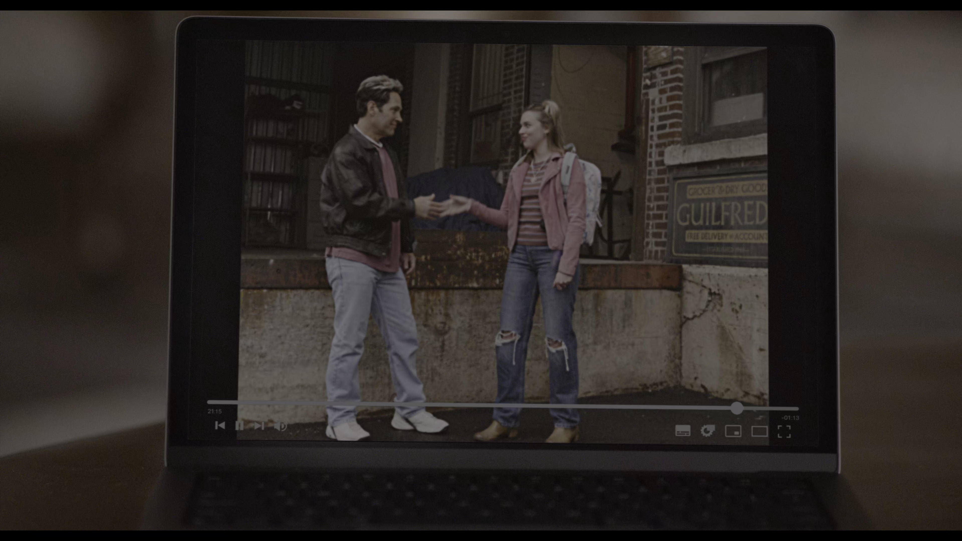The height and width of the screenshot is (541, 962).
Task: Skip to the previous video
Action: (220, 425)
